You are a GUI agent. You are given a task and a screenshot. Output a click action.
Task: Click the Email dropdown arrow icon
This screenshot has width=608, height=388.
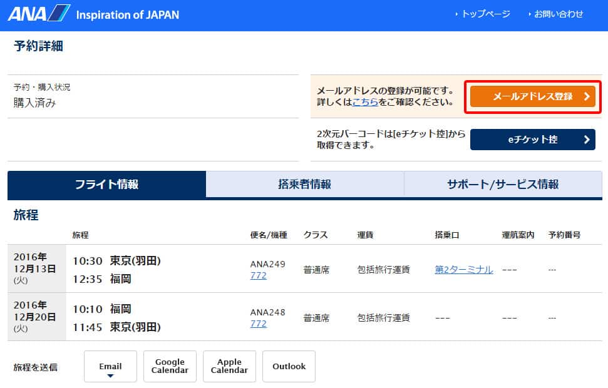point(110,376)
